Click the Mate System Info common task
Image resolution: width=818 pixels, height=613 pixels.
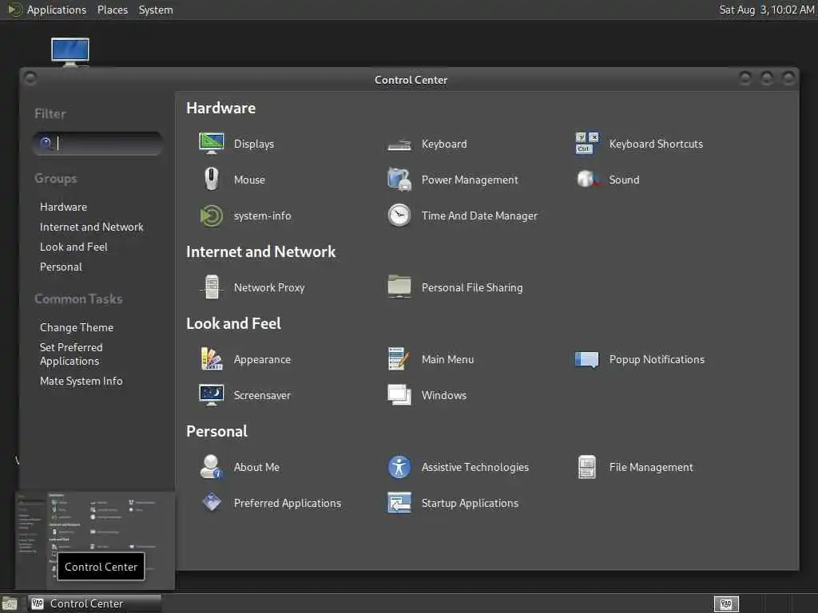[81, 381]
